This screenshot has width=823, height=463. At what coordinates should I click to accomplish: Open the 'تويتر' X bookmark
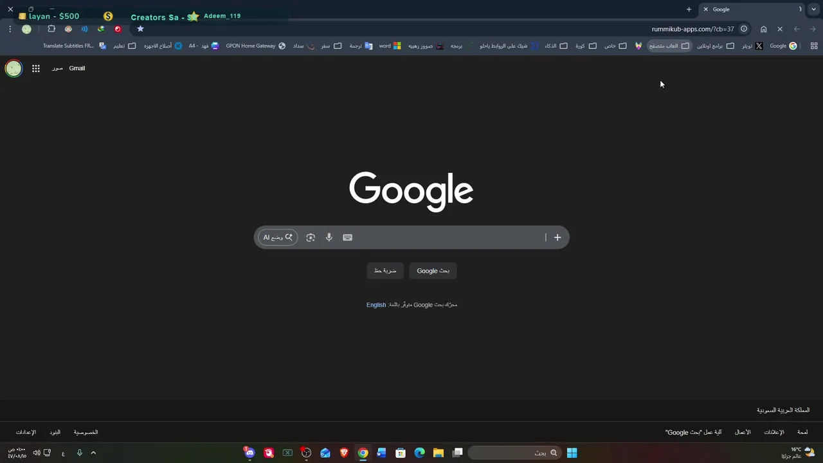click(x=752, y=46)
